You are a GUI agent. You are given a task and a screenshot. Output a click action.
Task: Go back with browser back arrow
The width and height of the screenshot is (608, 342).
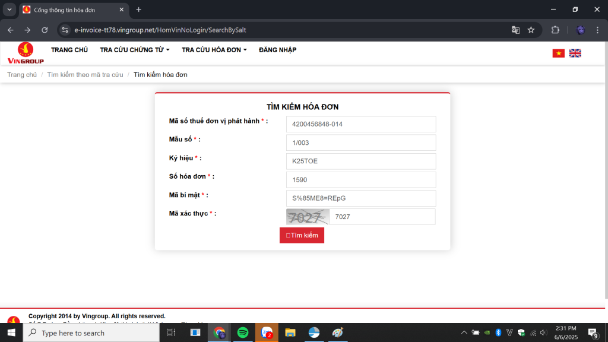(11, 30)
